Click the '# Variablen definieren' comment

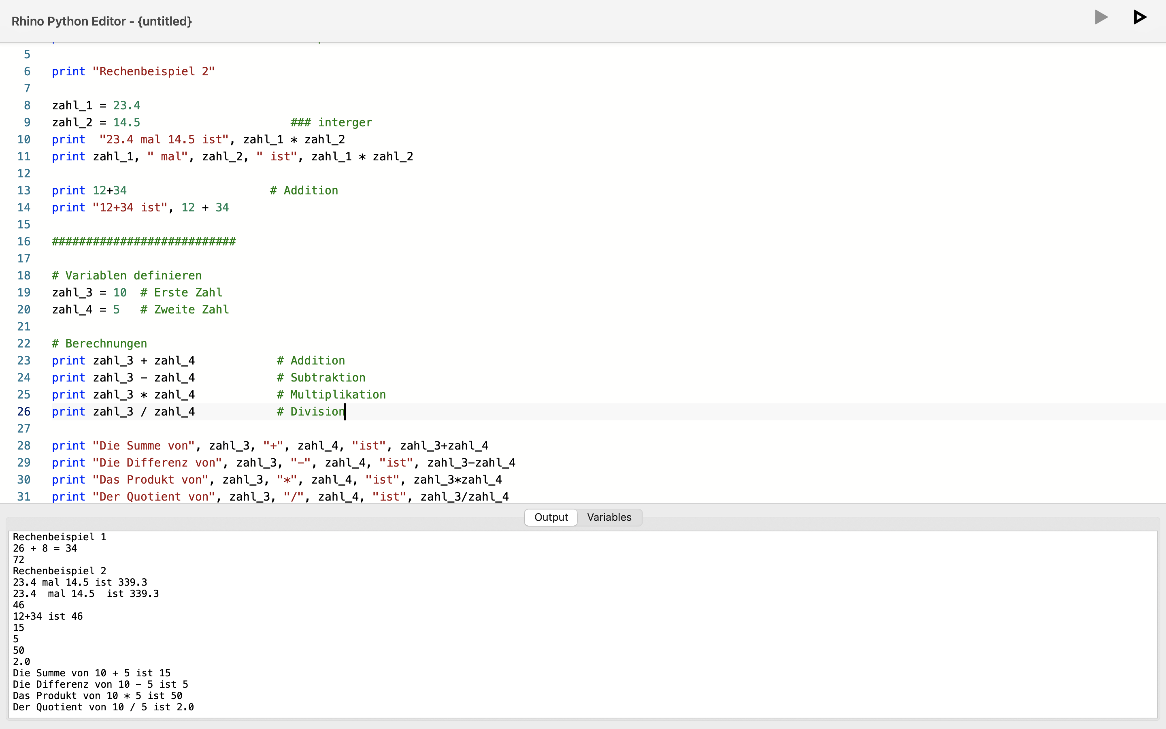coord(127,276)
